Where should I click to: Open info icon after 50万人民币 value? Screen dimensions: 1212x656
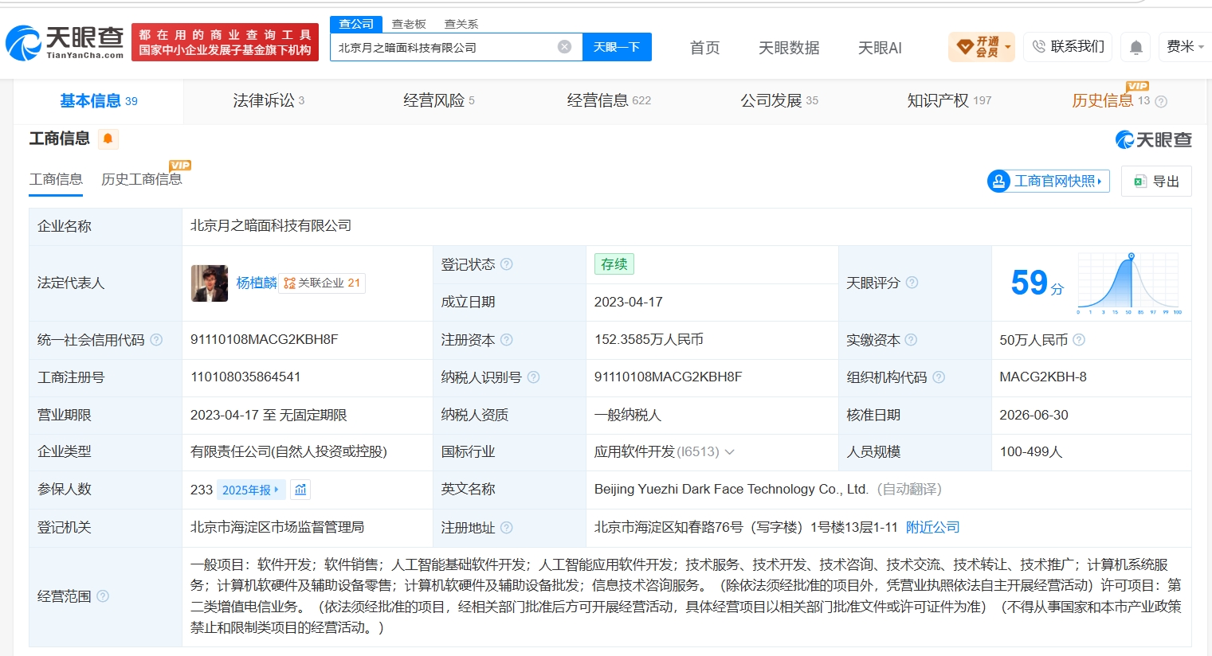click(1079, 340)
